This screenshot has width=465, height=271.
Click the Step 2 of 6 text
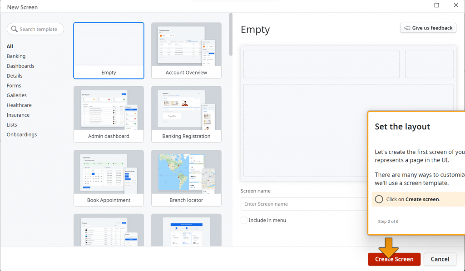388,222
